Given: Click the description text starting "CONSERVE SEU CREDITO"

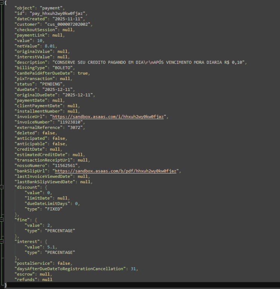Looking at the screenshot, I should (148, 62).
